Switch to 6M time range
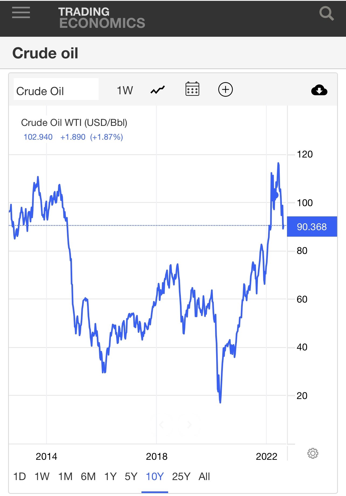The width and height of the screenshot is (346, 496). 88,476
